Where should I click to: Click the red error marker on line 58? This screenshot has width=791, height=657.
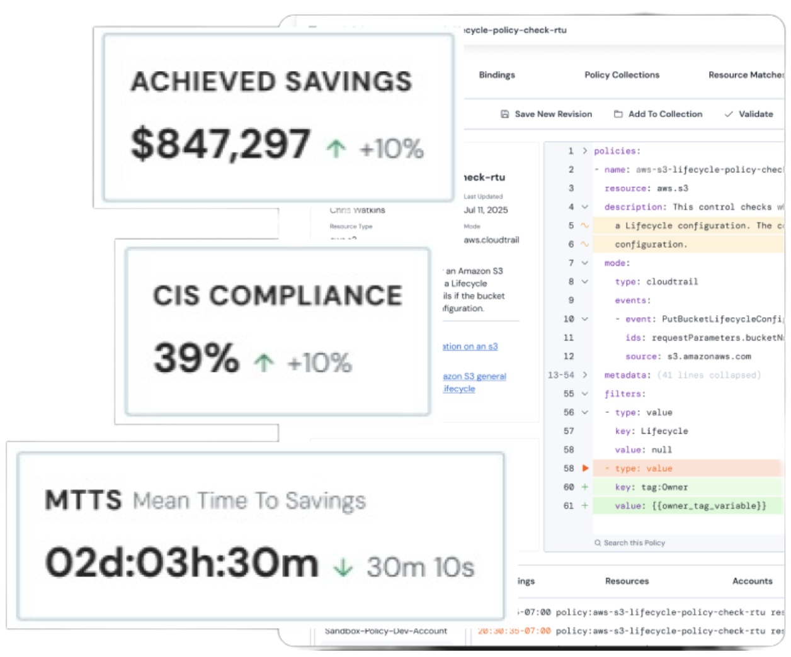(x=584, y=468)
